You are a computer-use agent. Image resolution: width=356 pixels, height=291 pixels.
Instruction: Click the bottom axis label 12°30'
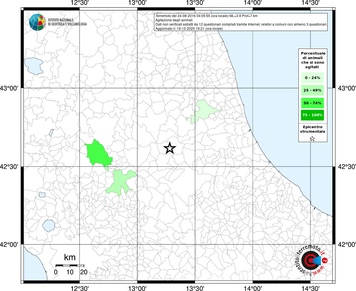[x=80, y=288]
